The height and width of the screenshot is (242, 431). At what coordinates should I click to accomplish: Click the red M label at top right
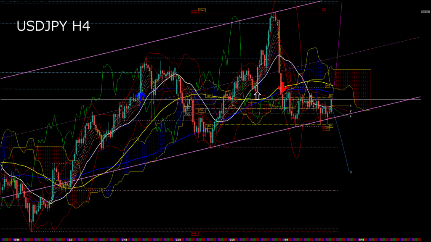[x=324, y=10]
